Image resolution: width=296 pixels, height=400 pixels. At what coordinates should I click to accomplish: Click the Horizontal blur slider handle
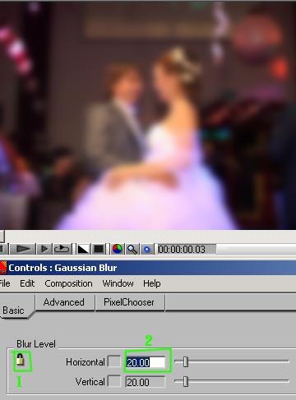point(186,361)
